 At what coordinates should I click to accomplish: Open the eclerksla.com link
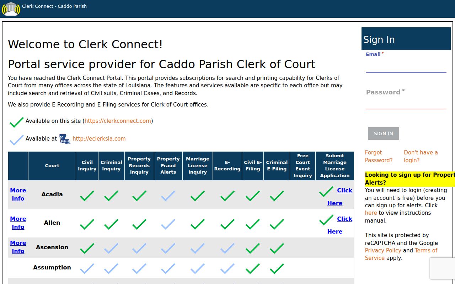[99, 138]
